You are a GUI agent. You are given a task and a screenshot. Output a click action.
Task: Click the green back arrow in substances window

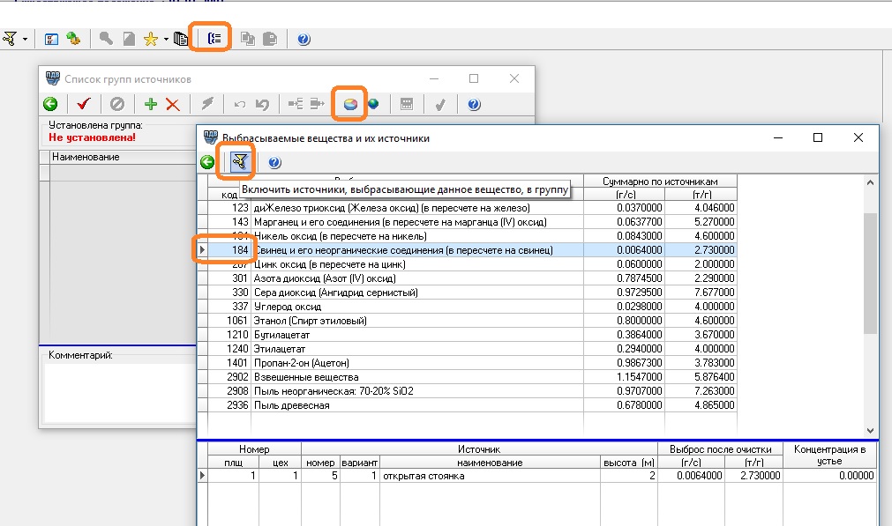(207, 162)
